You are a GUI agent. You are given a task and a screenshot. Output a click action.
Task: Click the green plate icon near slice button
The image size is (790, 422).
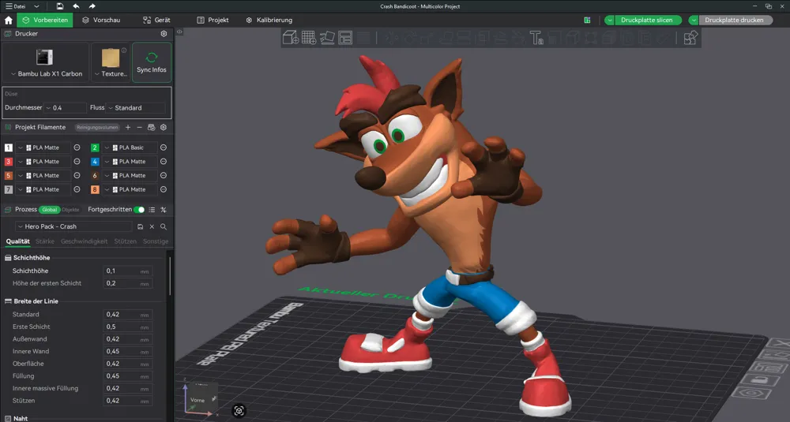[587, 21]
